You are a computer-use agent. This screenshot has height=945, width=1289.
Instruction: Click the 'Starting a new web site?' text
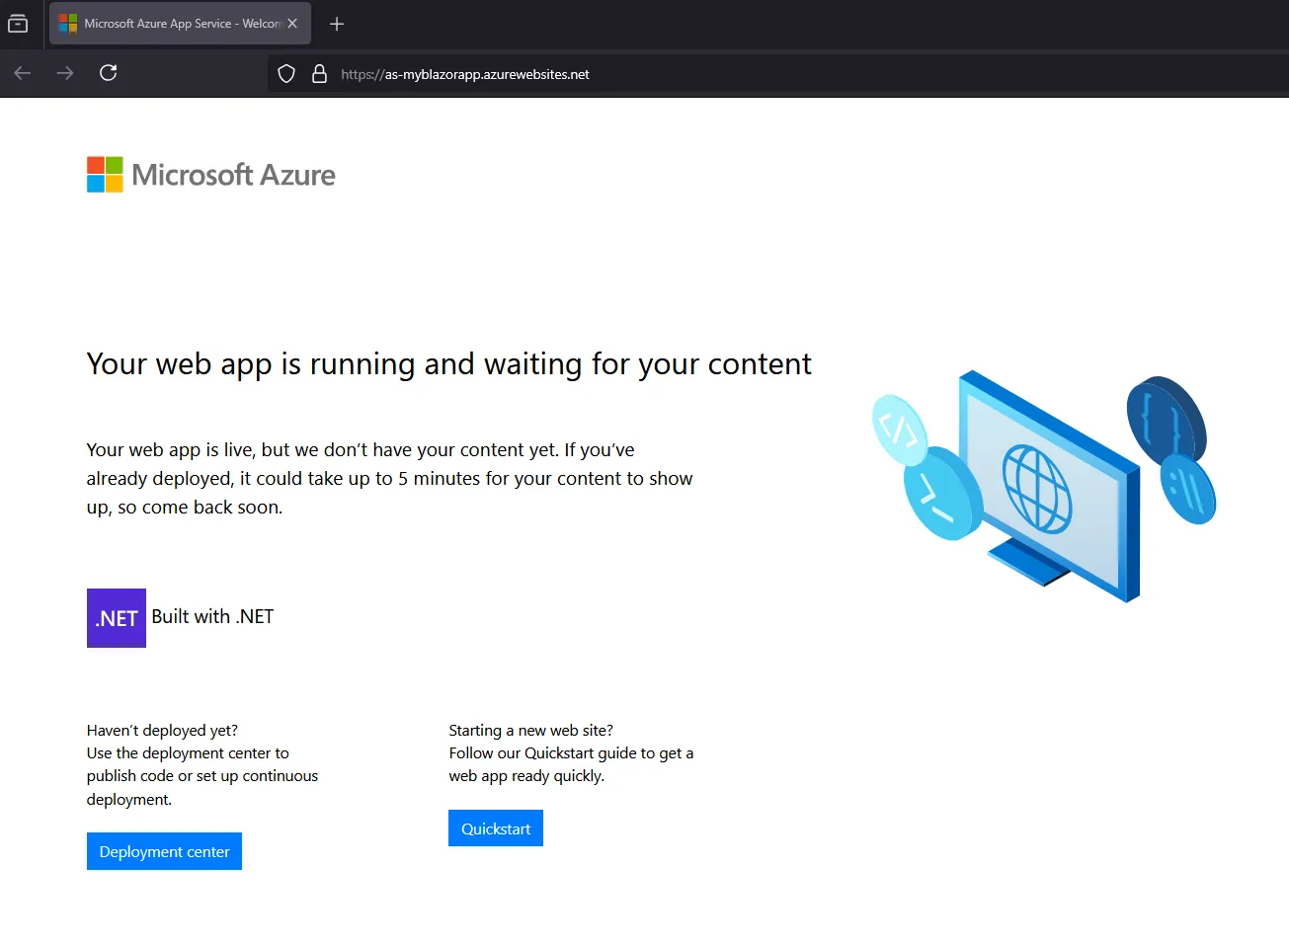[530, 731]
